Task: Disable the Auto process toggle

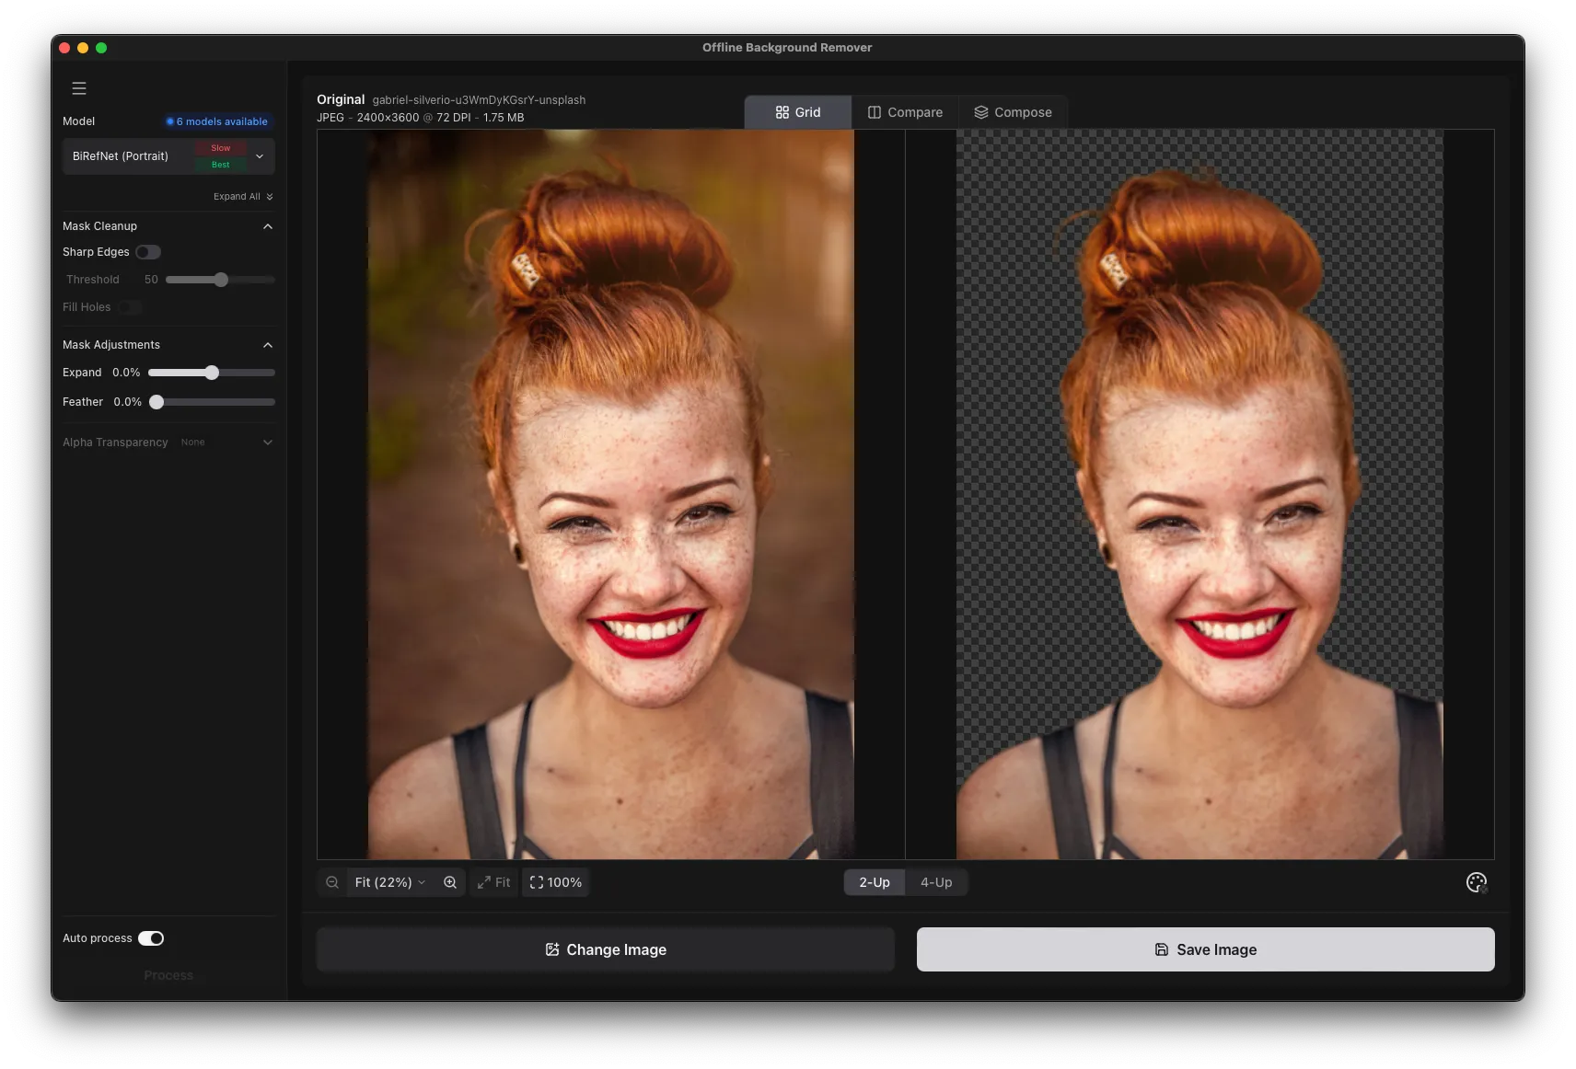Action: pyautogui.click(x=150, y=937)
